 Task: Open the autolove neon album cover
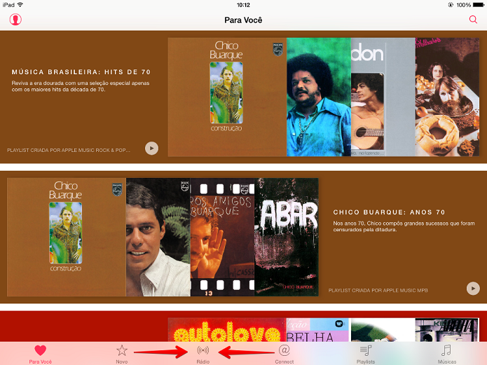point(227,329)
